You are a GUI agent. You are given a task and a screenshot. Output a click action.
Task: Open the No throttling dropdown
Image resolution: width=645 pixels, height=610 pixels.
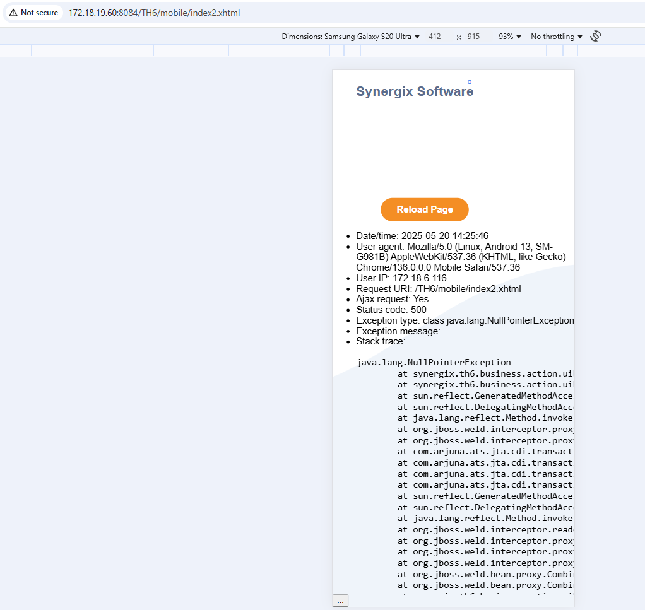coord(556,37)
